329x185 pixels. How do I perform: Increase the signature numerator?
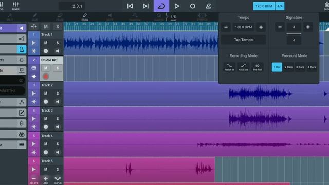[x=308, y=27]
